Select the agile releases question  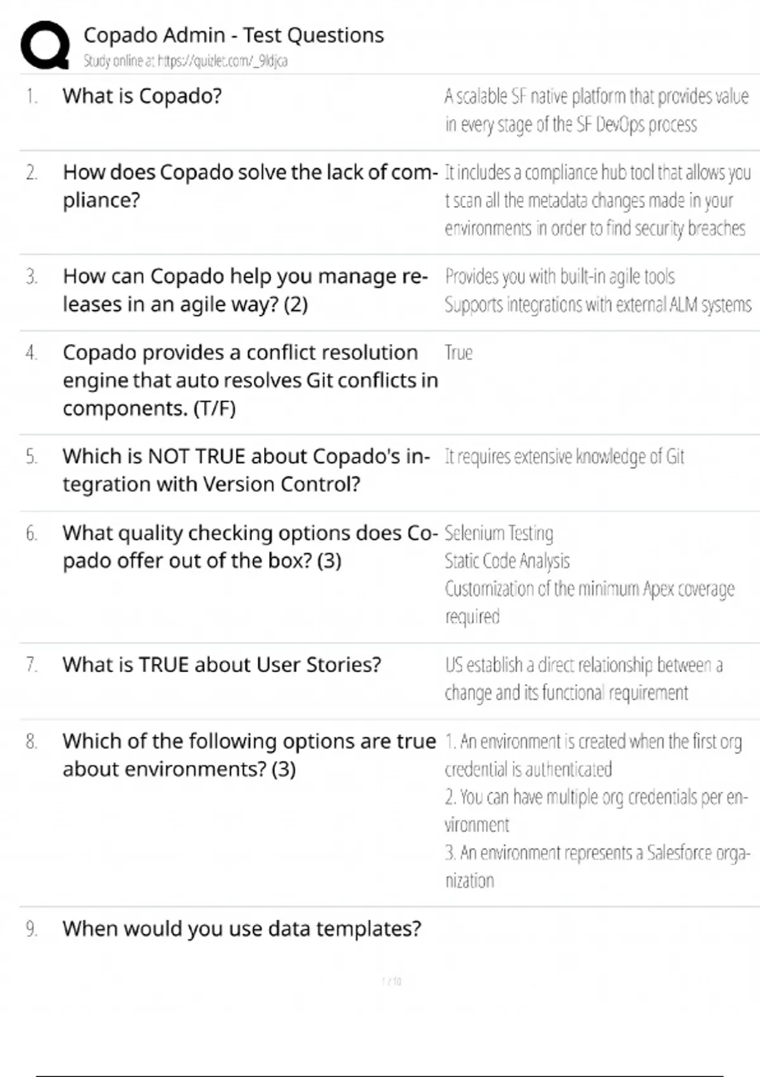(x=244, y=290)
